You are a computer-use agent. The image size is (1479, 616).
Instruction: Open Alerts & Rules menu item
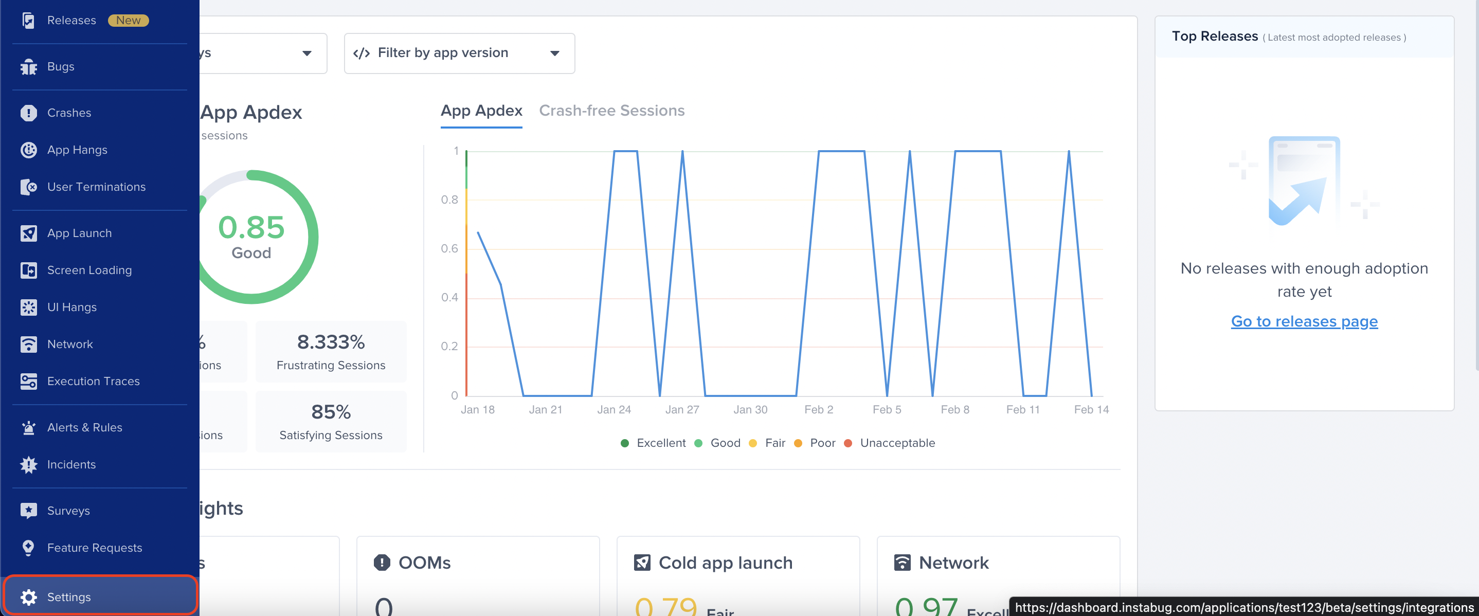[84, 428]
